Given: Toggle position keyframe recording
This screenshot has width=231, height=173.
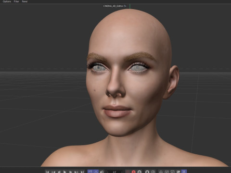Looking at the screenshot, I should (x=161, y=172).
